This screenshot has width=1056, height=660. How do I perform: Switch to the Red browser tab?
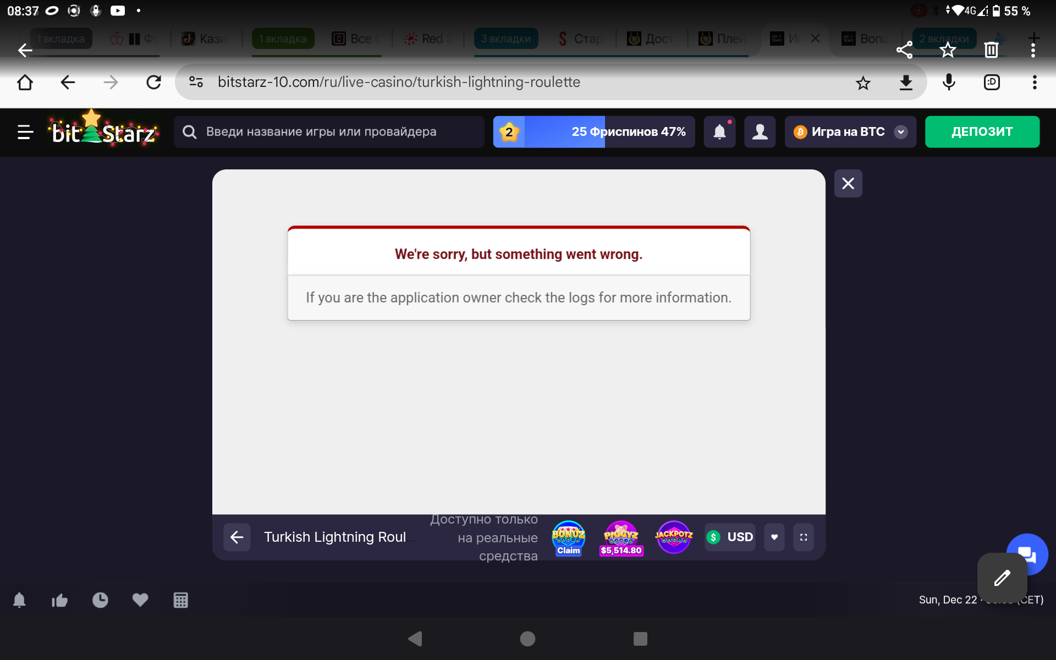tap(428, 39)
